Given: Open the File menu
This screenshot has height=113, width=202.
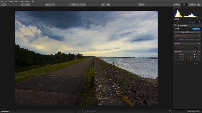Looking at the screenshot, I should coord(2,1).
